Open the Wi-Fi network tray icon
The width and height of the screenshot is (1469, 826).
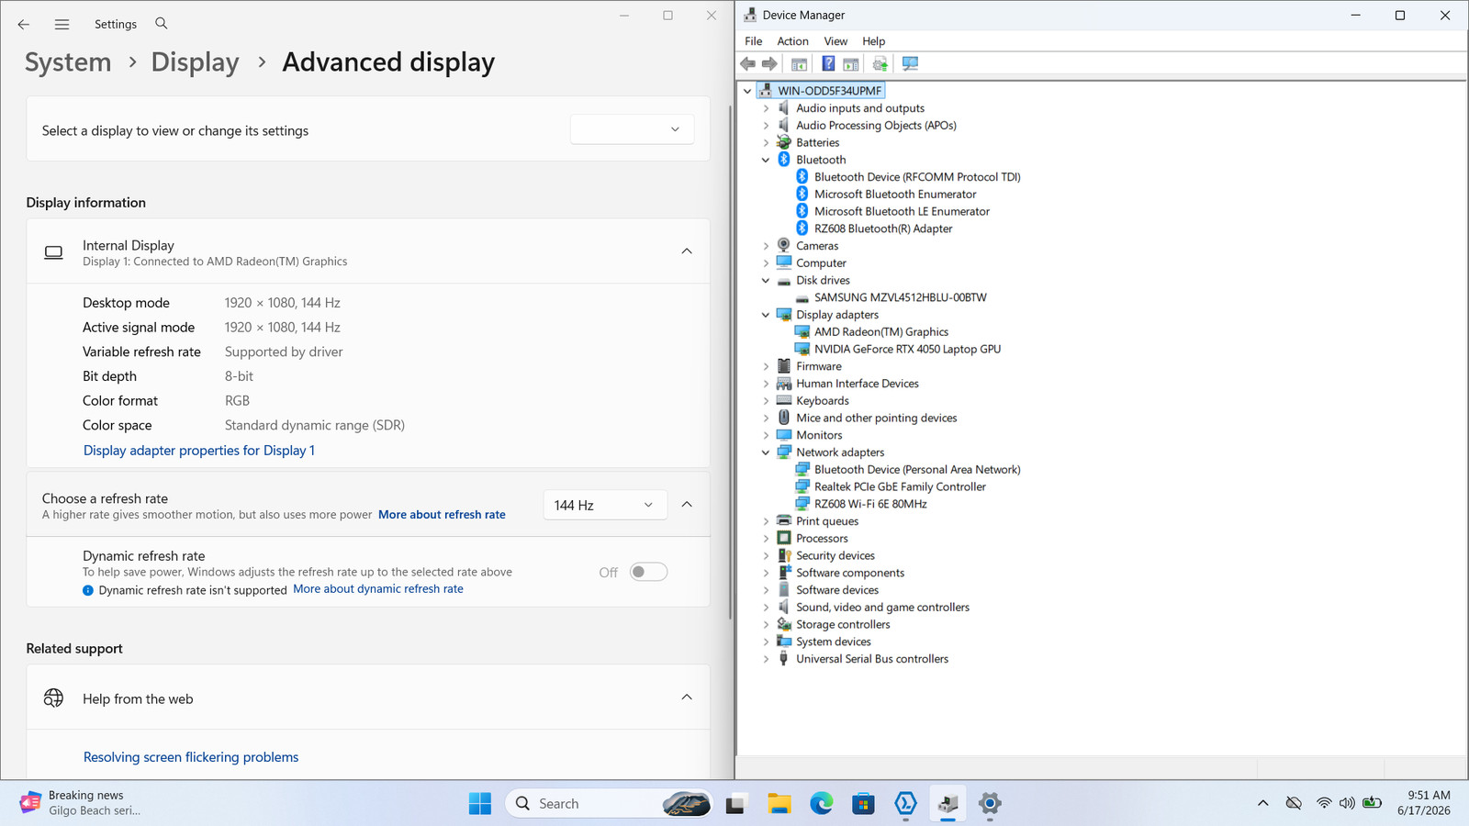(1324, 803)
